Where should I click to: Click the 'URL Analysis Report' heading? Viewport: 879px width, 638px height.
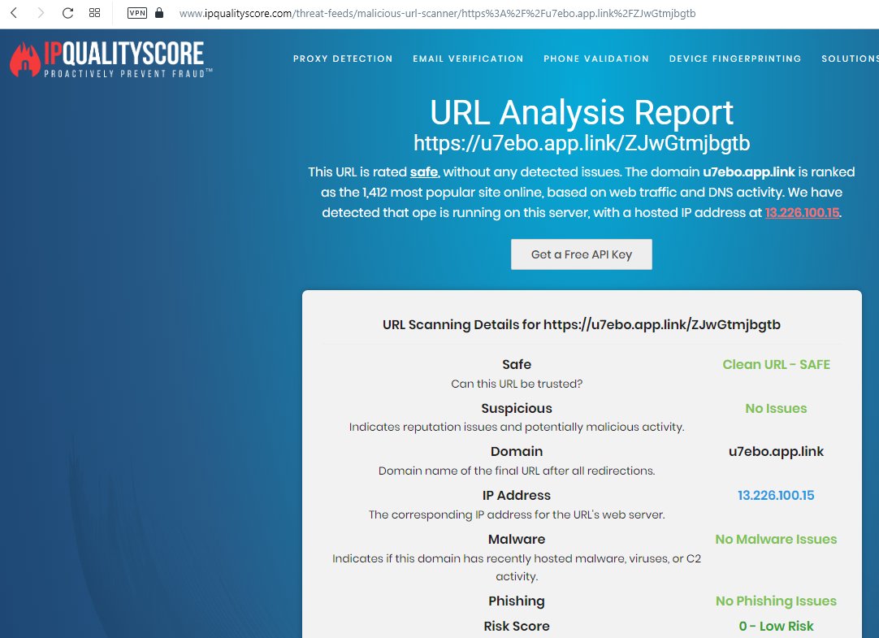click(x=582, y=113)
